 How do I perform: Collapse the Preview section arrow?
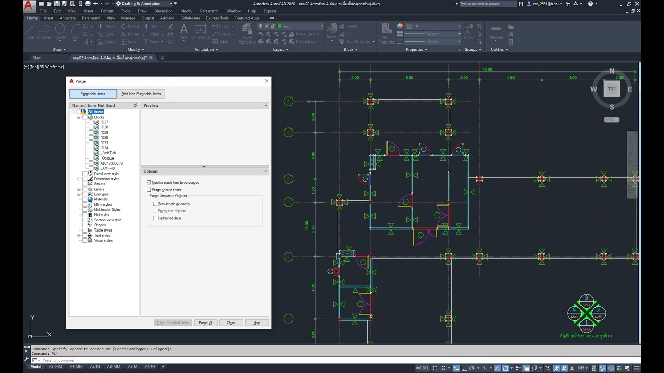[x=266, y=105]
